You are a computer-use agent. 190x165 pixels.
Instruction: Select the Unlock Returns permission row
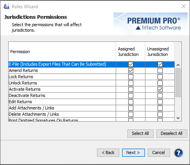[91, 83]
